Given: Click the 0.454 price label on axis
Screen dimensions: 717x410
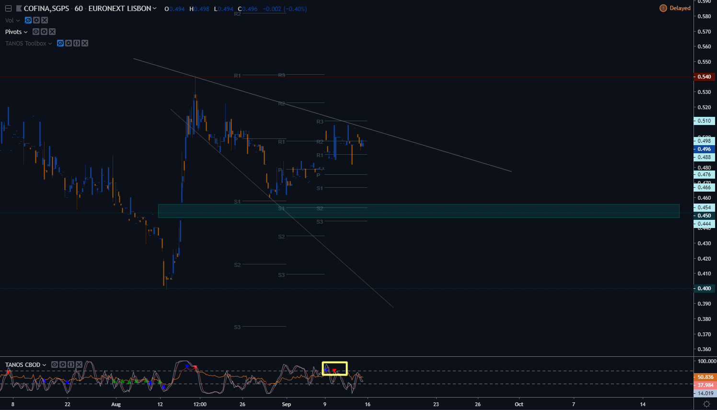Looking at the screenshot, I should pos(704,207).
